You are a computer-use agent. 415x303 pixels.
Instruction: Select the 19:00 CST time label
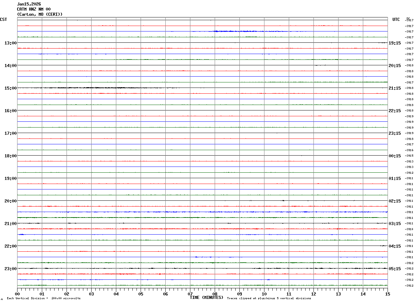(10, 179)
